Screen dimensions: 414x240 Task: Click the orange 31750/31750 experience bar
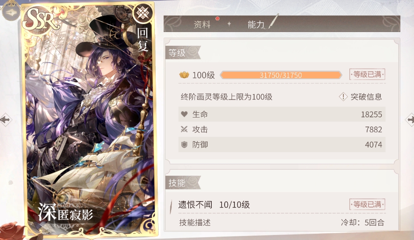click(281, 75)
